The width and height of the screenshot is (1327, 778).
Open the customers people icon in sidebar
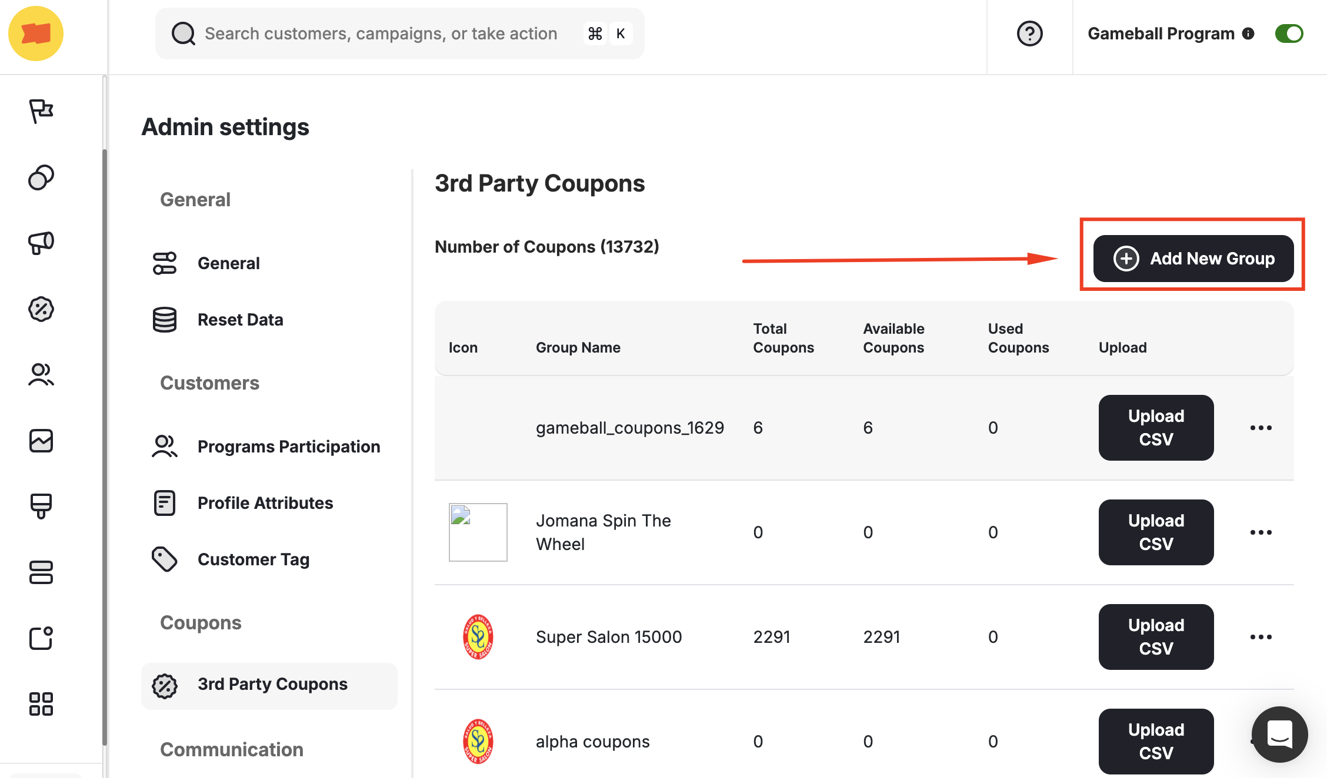pyautogui.click(x=41, y=375)
